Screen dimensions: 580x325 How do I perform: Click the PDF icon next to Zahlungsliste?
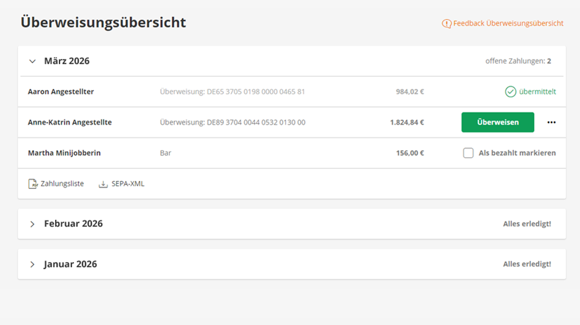click(x=33, y=184)
